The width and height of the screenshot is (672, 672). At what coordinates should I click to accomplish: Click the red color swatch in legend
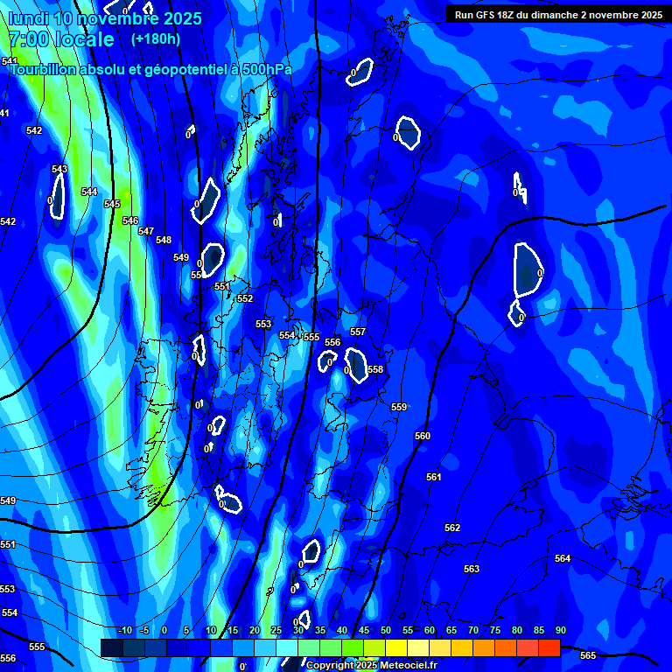(549, 647)
